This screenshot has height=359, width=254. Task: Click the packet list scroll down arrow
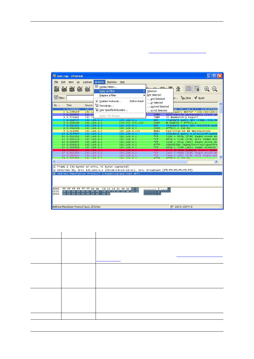click(220, 157)
